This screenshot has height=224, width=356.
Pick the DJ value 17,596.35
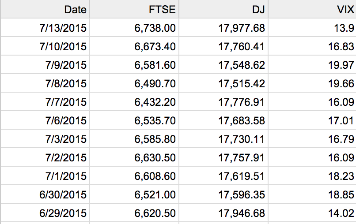223,194
